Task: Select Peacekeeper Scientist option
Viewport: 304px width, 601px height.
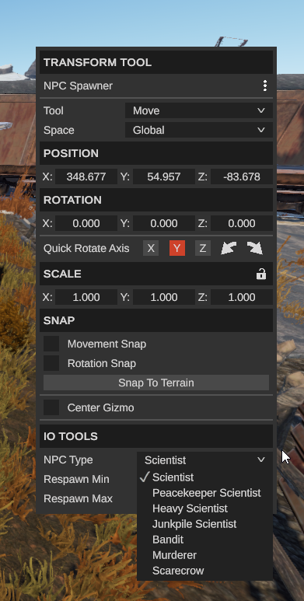Action: 204,493
